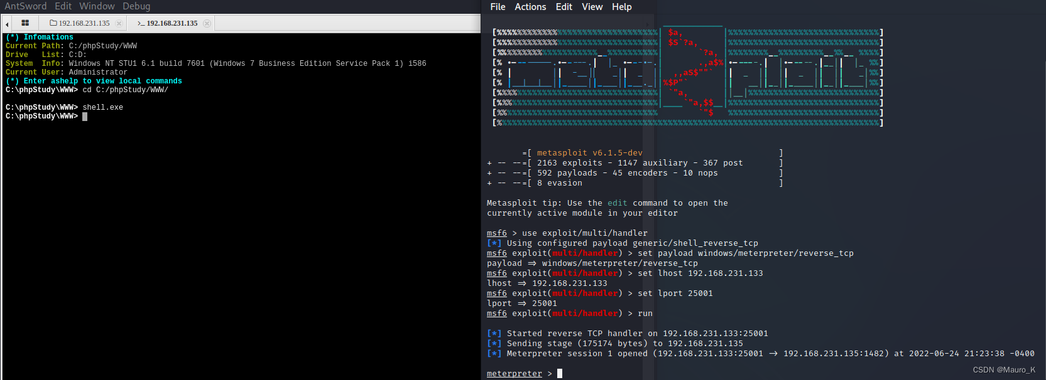
Task: Click the terminal prompt icon on second tab
Action: coord(141,23)
